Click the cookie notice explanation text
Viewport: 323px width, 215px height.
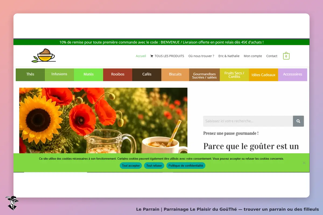pyautogui.click(x=161, y=159)
